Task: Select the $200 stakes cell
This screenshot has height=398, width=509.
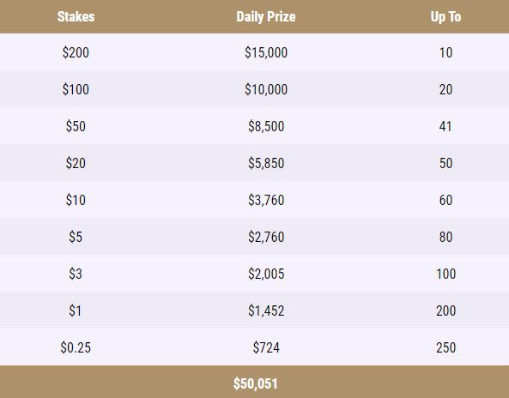Action: tap(76, 52)
